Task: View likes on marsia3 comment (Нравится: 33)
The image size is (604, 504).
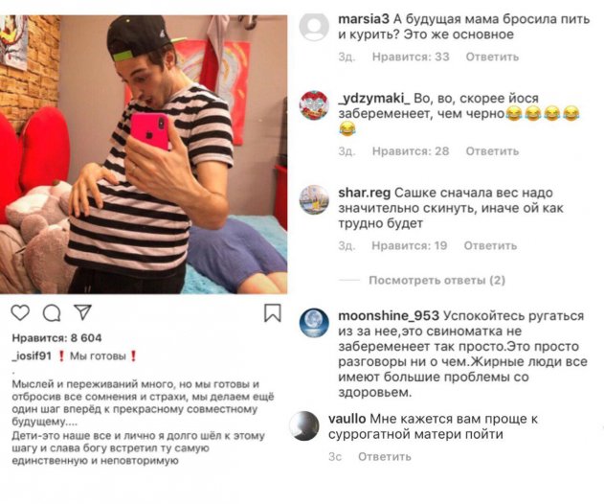Action: click(x=411, y=57)
